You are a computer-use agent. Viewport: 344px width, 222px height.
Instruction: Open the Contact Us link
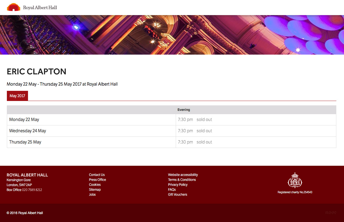(x=97, y=175)
